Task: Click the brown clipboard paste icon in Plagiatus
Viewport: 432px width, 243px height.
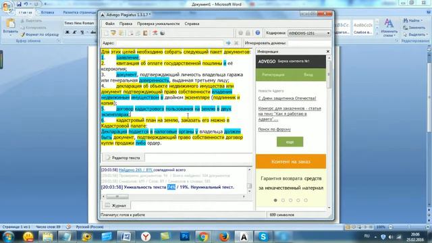Action: click(x=145, y=33)
